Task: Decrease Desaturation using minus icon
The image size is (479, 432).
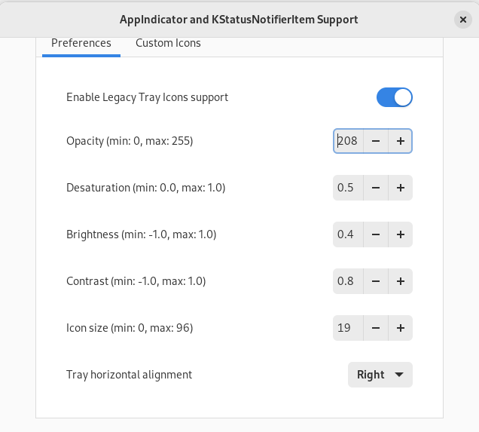Action: click(x=376, y=188)
